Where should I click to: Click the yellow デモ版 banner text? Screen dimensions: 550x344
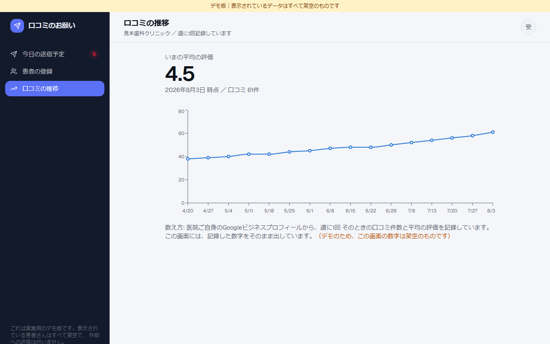275,6
